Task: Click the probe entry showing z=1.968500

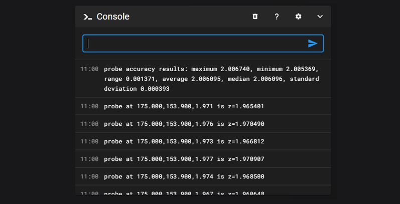Action: pos(184,176)
